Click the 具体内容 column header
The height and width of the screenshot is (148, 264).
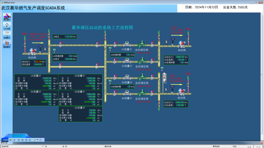tap(108, 146)
